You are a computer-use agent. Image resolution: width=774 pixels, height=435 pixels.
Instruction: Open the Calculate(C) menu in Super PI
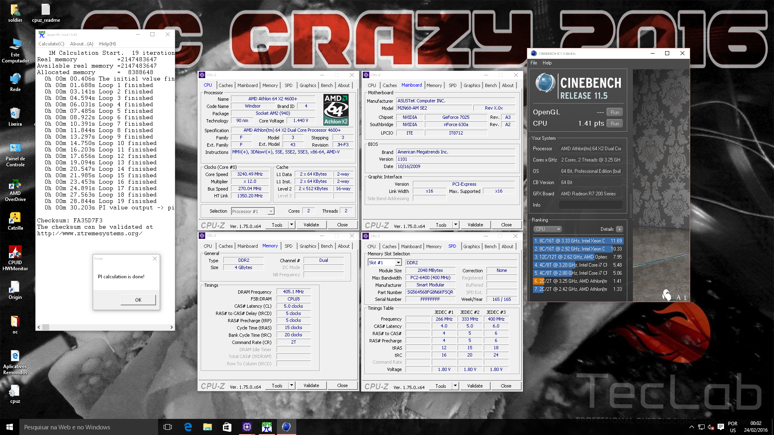point(51,44)
